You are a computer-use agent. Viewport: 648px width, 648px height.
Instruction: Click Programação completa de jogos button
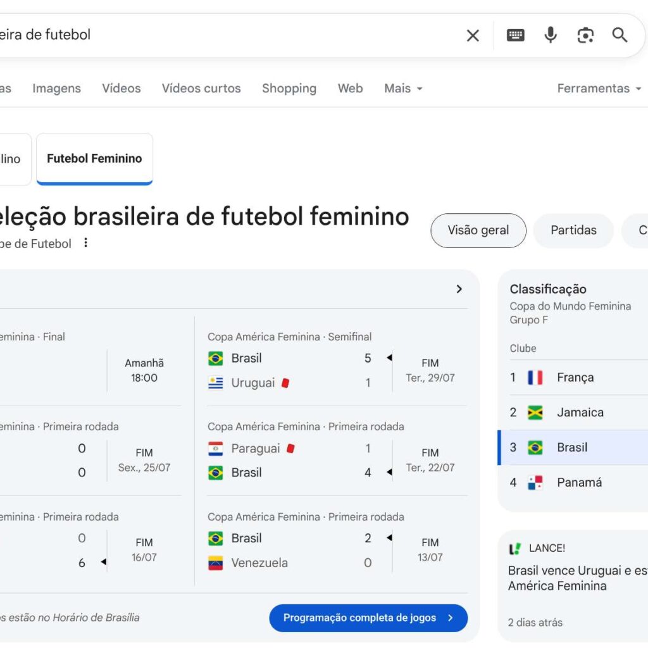368,618
